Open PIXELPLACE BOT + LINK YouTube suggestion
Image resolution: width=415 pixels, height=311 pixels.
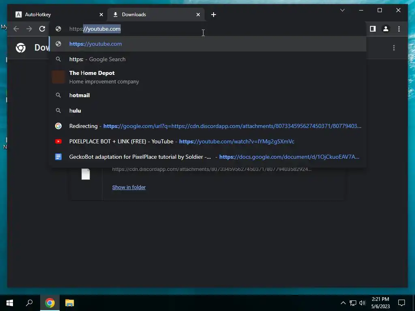pyautogui.click(x=208, y=141)
